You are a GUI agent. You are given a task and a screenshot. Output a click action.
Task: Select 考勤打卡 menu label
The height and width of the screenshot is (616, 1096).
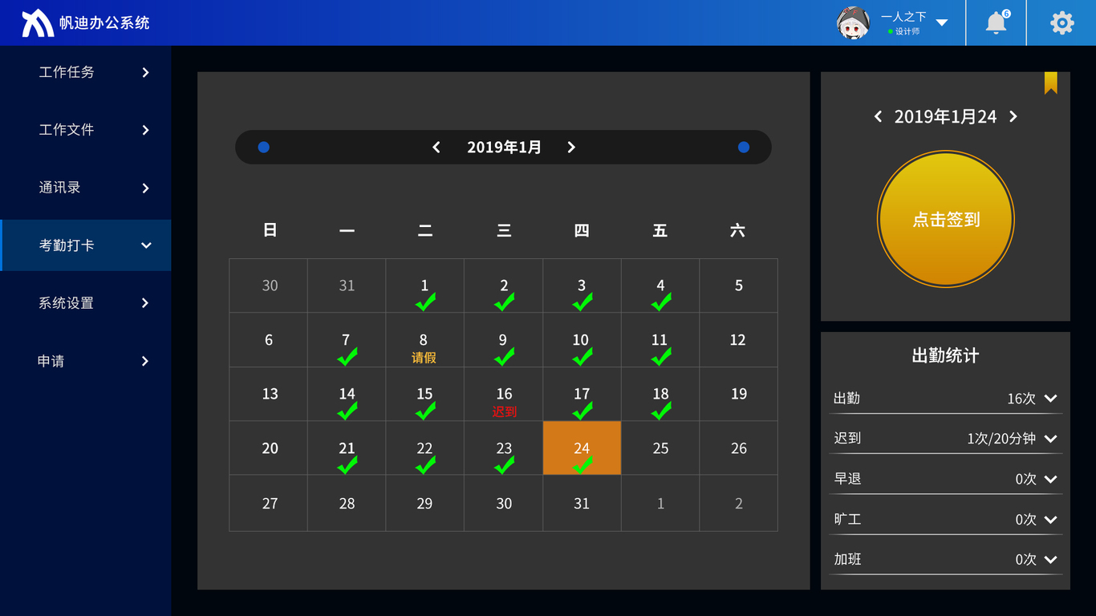[67, 245]
